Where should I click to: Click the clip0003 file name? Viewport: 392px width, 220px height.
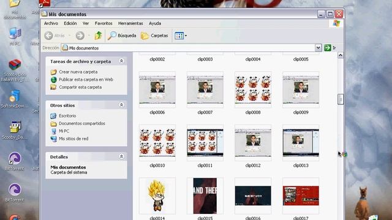tap(205, 59)
